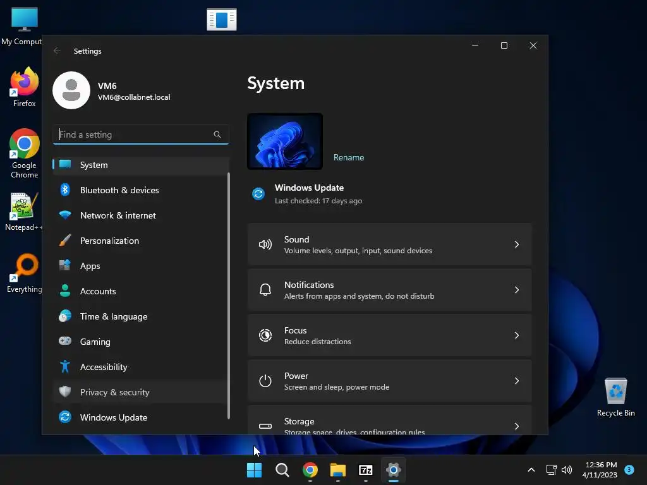
Task: Open the notification count badge
Action: 629,469
